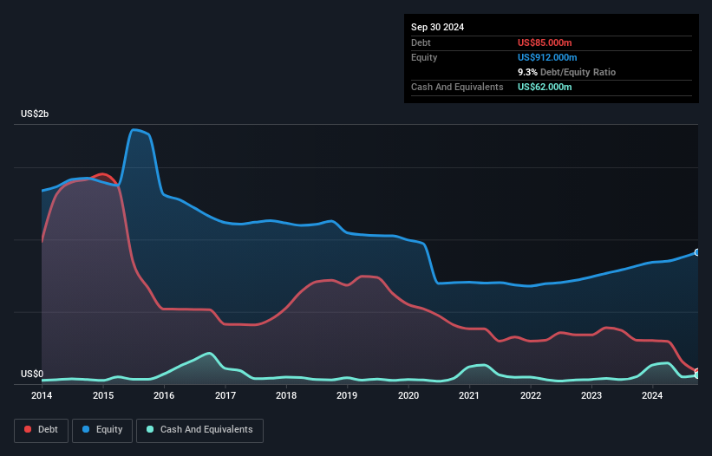Click the blue Equity legend dot
This screenshot has height=456, width=712.
(x=86, y=429)
